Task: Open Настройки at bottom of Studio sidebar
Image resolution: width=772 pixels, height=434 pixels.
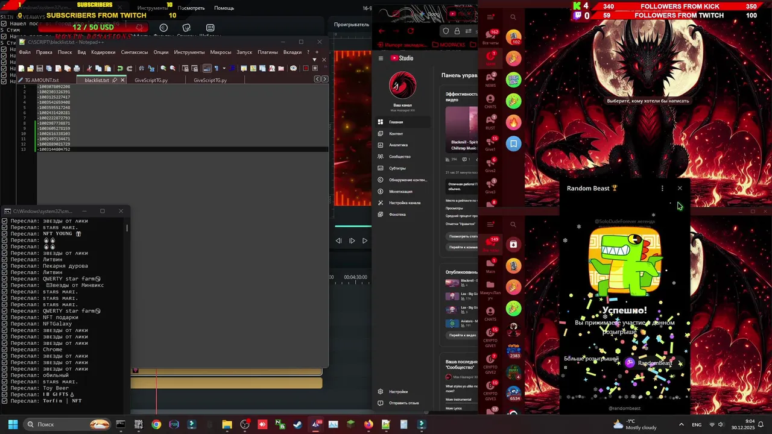Action: [x=402, y=392]
